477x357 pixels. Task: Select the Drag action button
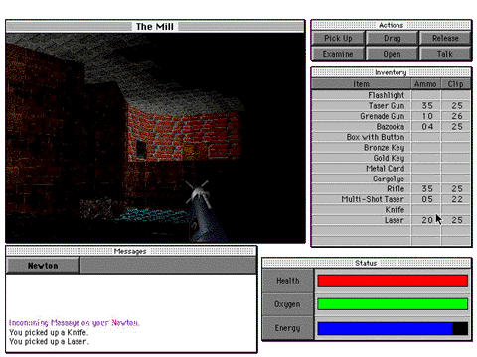[393, 38]
